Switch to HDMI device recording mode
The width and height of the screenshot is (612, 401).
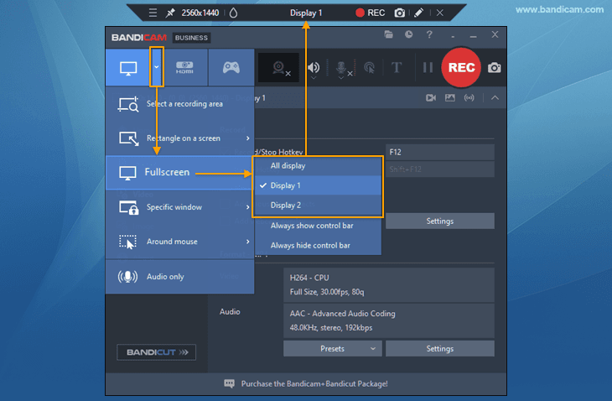click(x=184, y=68)
